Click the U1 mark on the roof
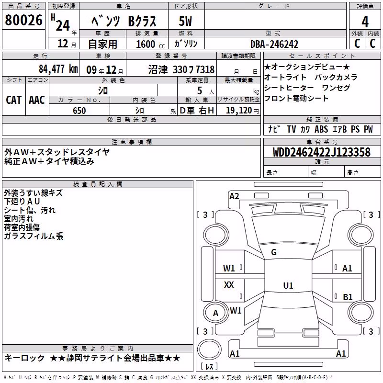 pos(288,285)
